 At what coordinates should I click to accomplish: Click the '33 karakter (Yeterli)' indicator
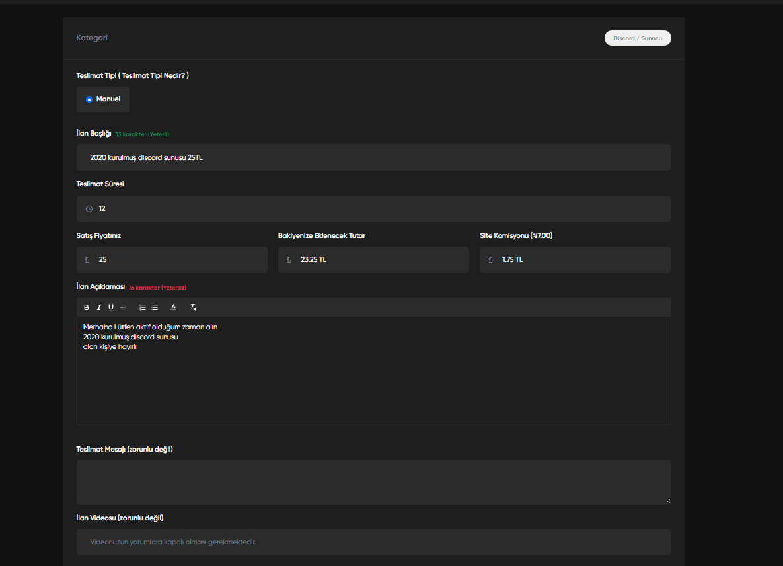click(142, 134)
